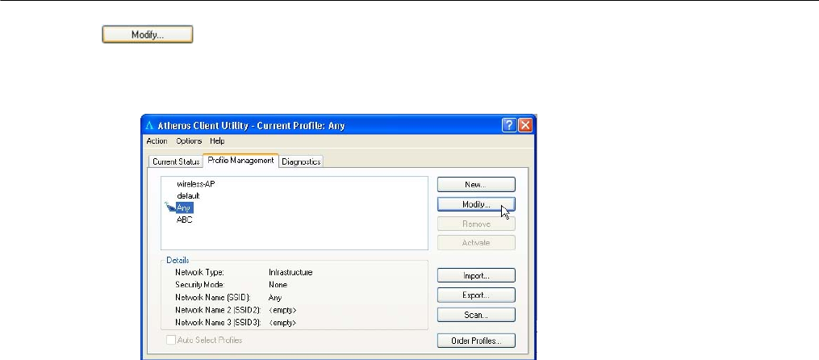Select the Profile Management tab
Screen dimensions: 819x360
pyautogui.click(x=240, y=161)
